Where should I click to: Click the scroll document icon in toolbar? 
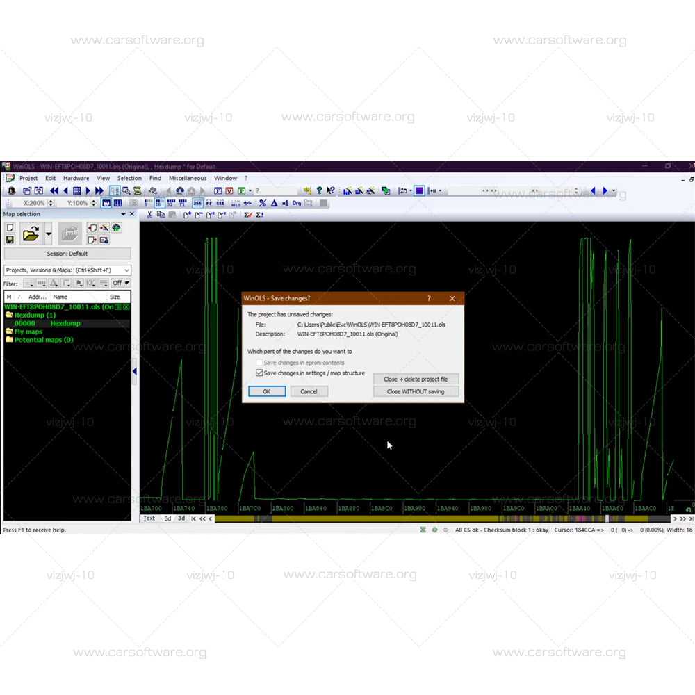[x=138, y=190]
